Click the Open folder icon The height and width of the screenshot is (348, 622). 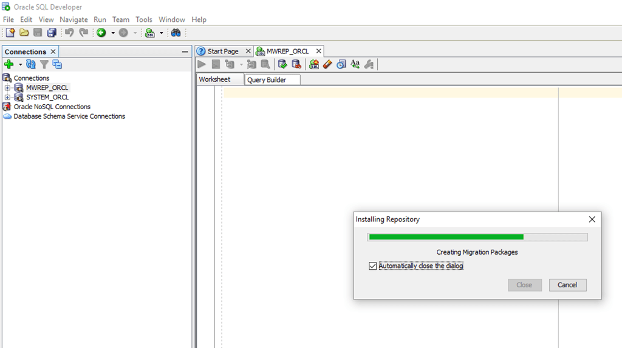tap(24, 33)
